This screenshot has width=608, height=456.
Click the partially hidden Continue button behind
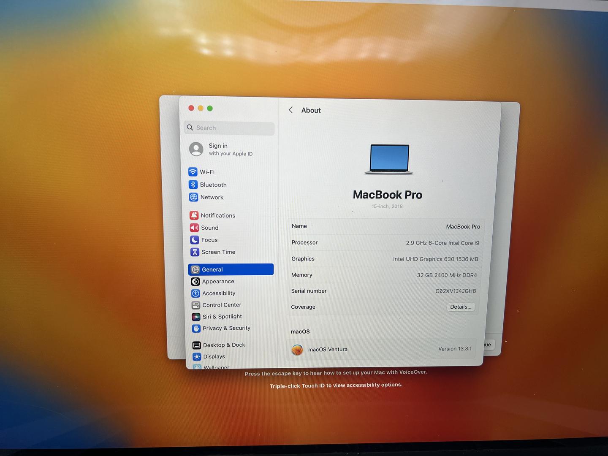[x=488, y=345]
